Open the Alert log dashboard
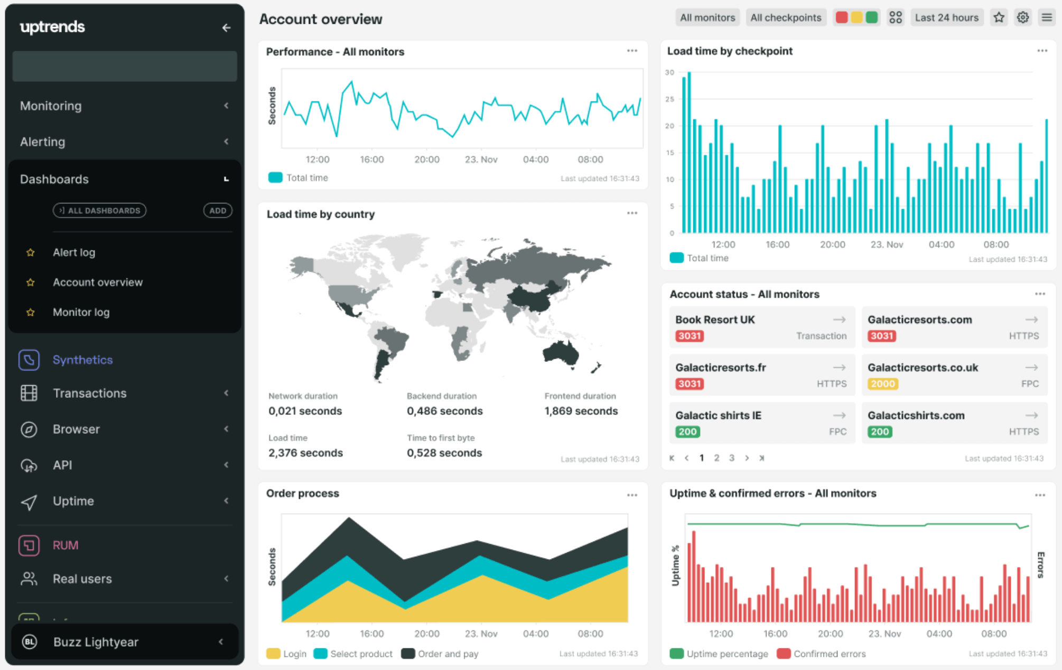 [74, 252]
